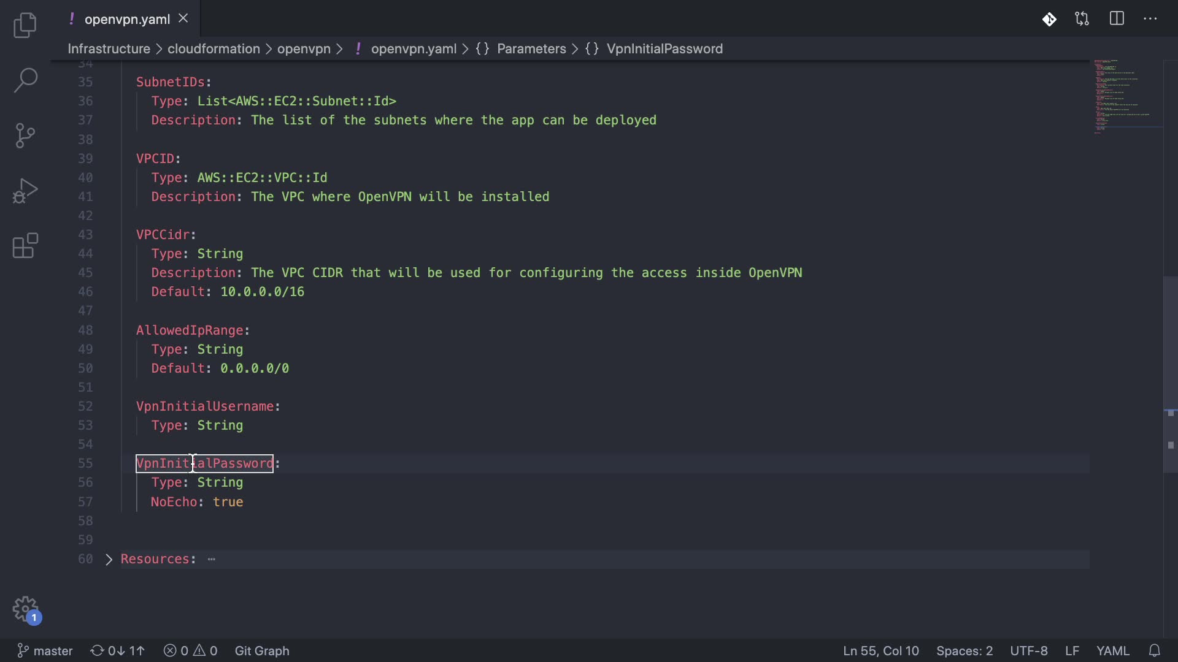Click the Manage gear icon
The height and width of the screenshot is (662, 1178).
tap(25, 609)
